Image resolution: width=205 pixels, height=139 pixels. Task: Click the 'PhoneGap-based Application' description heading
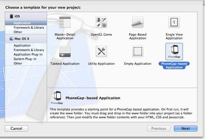click(93, 98)
